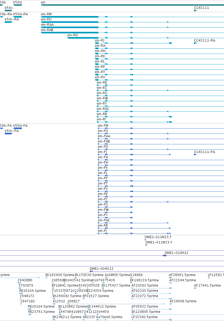Select EST EP01527.3prime
Screen dimensions: 224x321
click(x=96, y=296)
